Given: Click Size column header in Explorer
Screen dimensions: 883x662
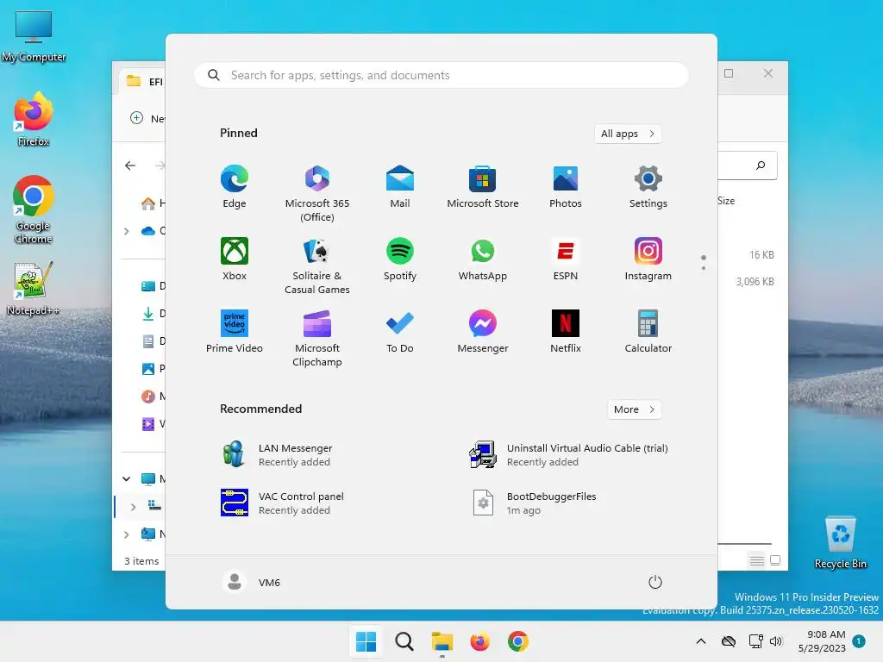Looking at the screenshot, I should (726, 200).
